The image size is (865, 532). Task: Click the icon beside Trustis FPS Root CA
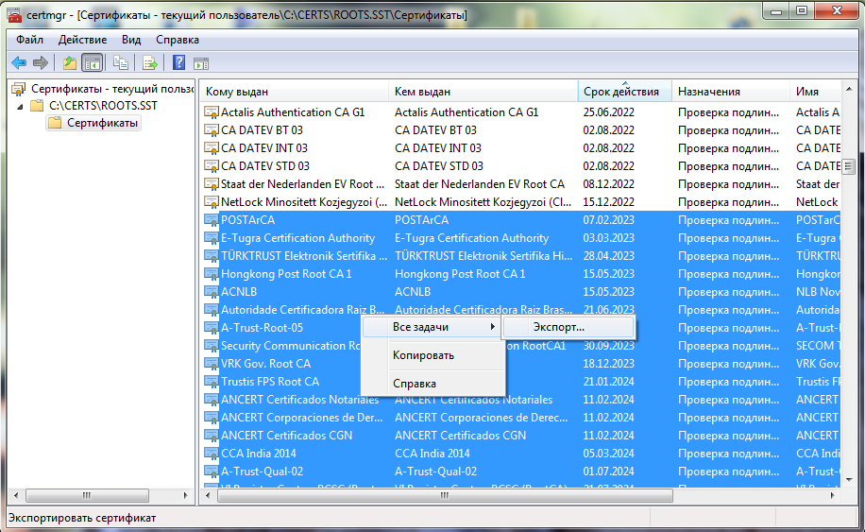[212, 382]
